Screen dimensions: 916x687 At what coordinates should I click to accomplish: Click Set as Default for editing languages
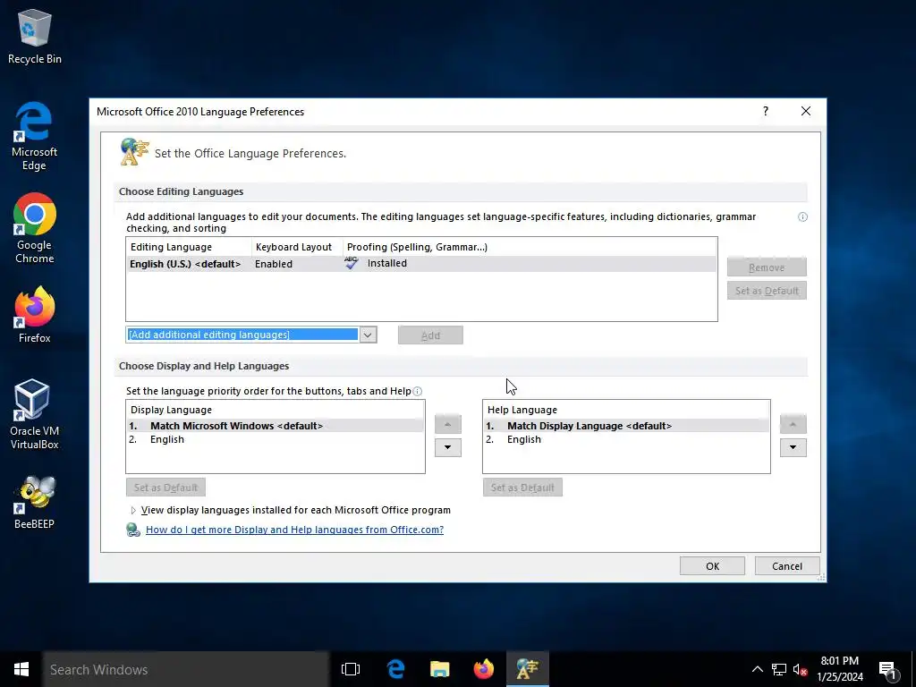tap(767, 291)
